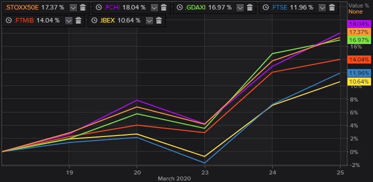This screenshot has height=182, width=373.
Task: Select the .IBEX ticker label
Action: tap(107, 20)
